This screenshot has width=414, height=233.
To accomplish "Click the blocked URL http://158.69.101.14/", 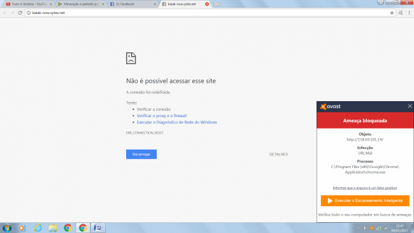I will tap(365, 139).
